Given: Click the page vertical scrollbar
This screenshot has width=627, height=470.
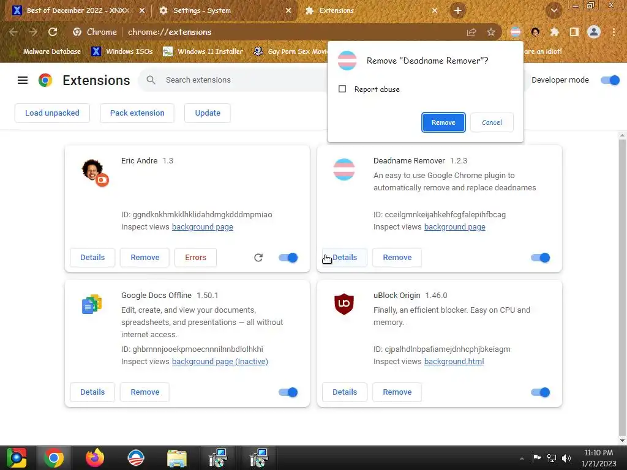Looking at the screenshot, I should tap(622, 288).
